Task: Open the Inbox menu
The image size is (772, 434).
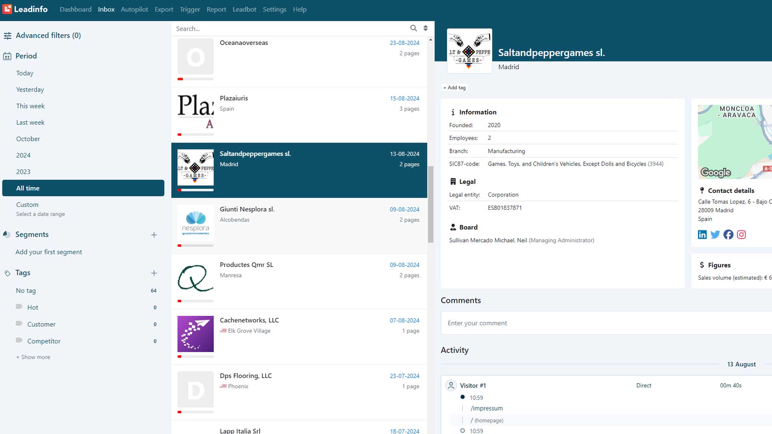Action: (106, 9)
